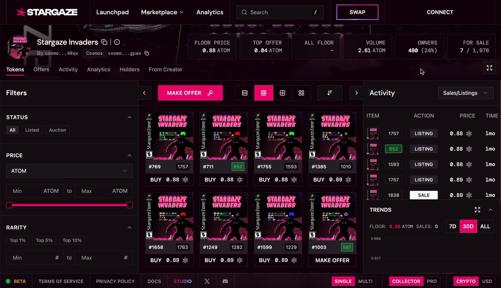Switch to the Activity tab
The image size is (501, 288).
[68, 70]
